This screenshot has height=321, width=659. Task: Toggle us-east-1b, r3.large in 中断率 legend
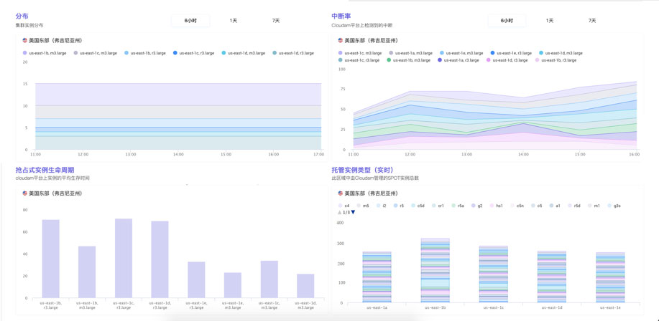556,60
